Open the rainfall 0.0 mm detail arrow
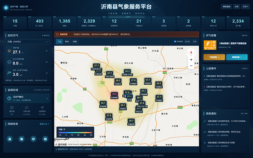 [x=46, y=62]
